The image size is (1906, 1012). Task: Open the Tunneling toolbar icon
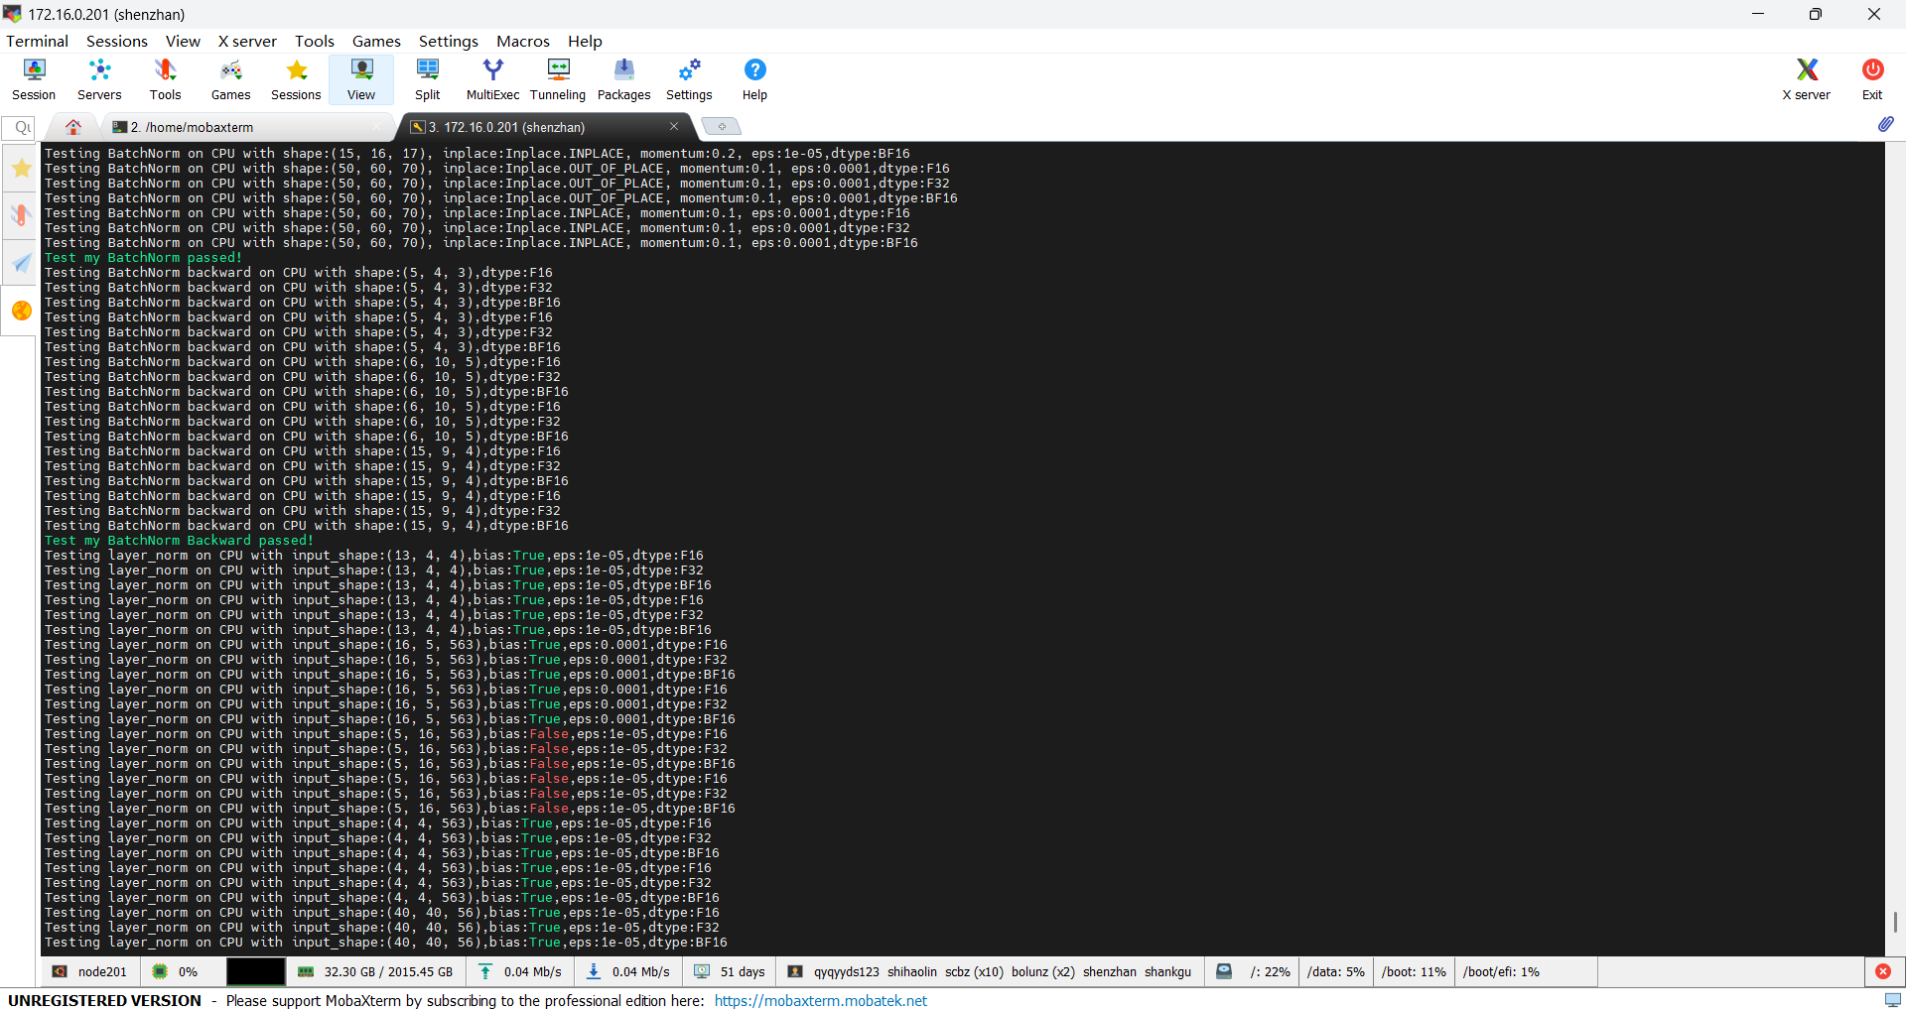[x=558, y=78]
